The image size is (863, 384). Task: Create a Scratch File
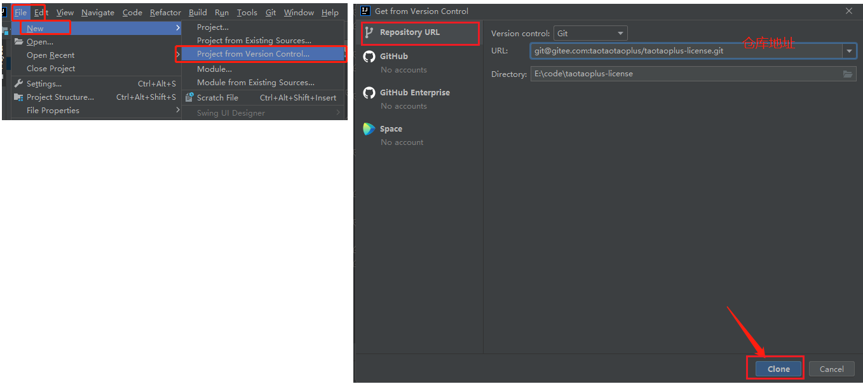(x=263, y=97)
